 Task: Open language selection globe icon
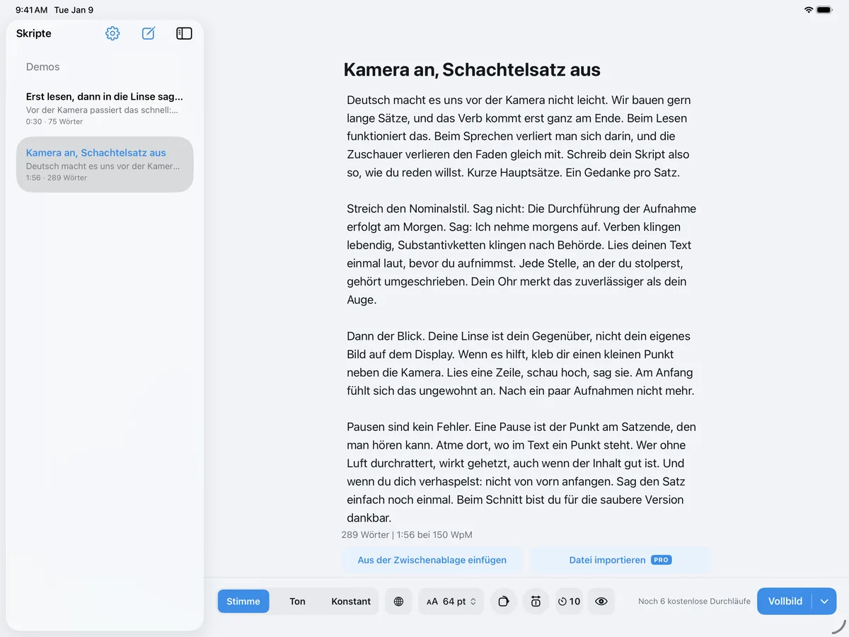[x=399, y=602]
